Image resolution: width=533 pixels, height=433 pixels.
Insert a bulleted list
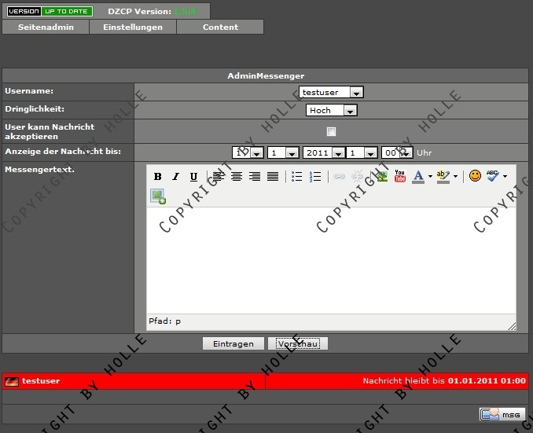296,176
